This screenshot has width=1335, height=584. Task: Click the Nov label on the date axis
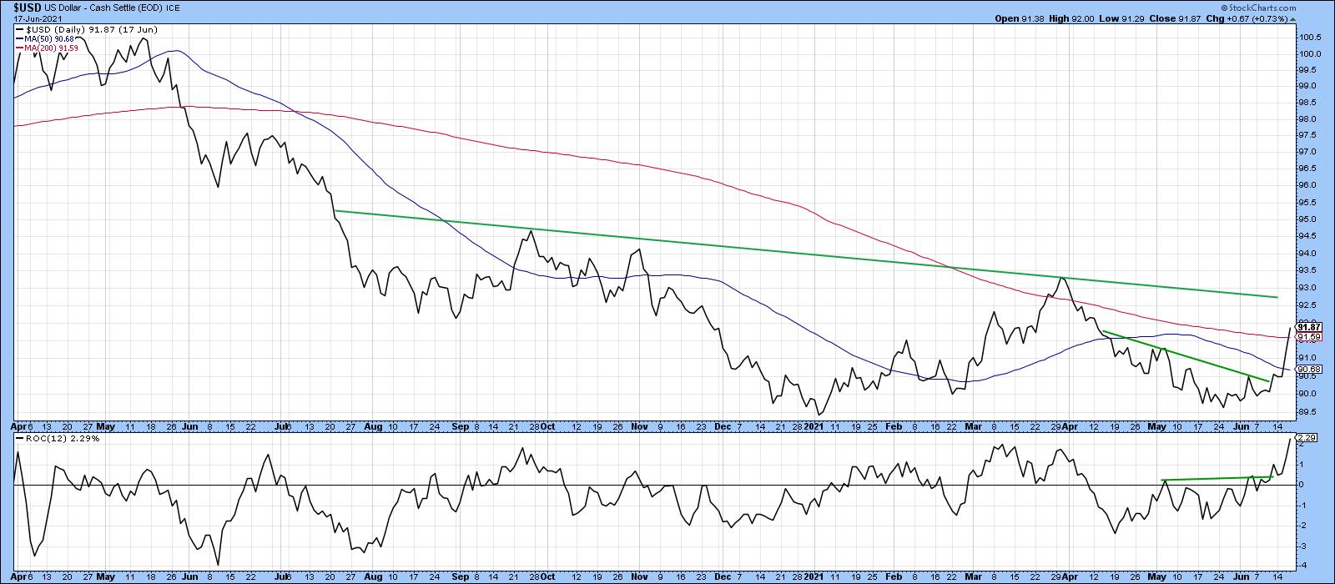639,425
